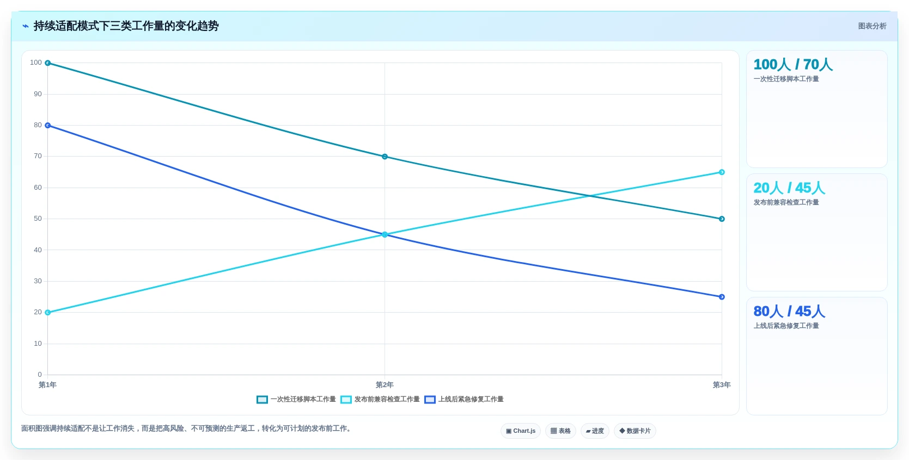909x460 pixels.
Task: Click the 80人 / 45人 stat value
Action: point(789,312)
